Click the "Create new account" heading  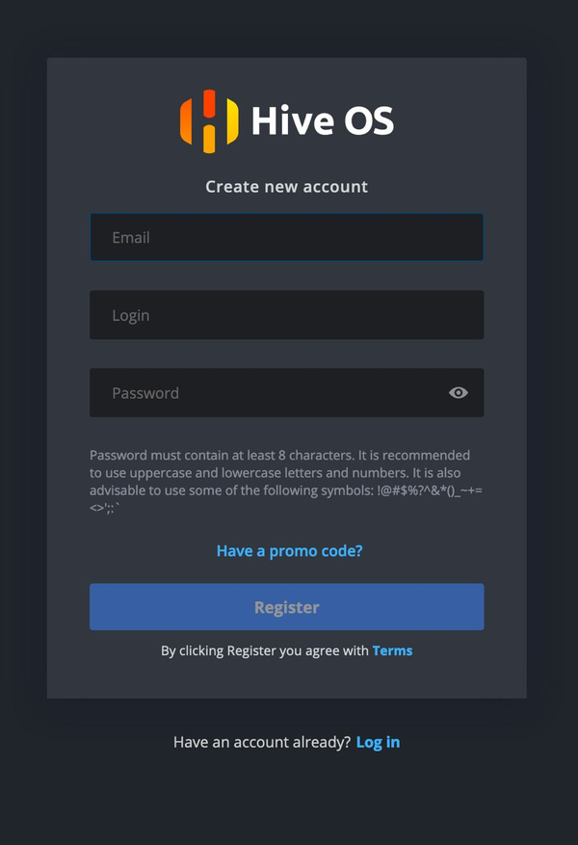pyautogui.click(x=286, y=187)
